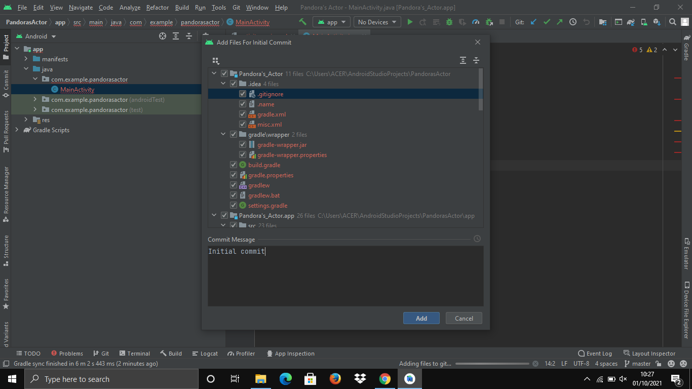Click the green Git commit checkmark icon
This screenshot has width=692, height=389.
click(547, 22)
